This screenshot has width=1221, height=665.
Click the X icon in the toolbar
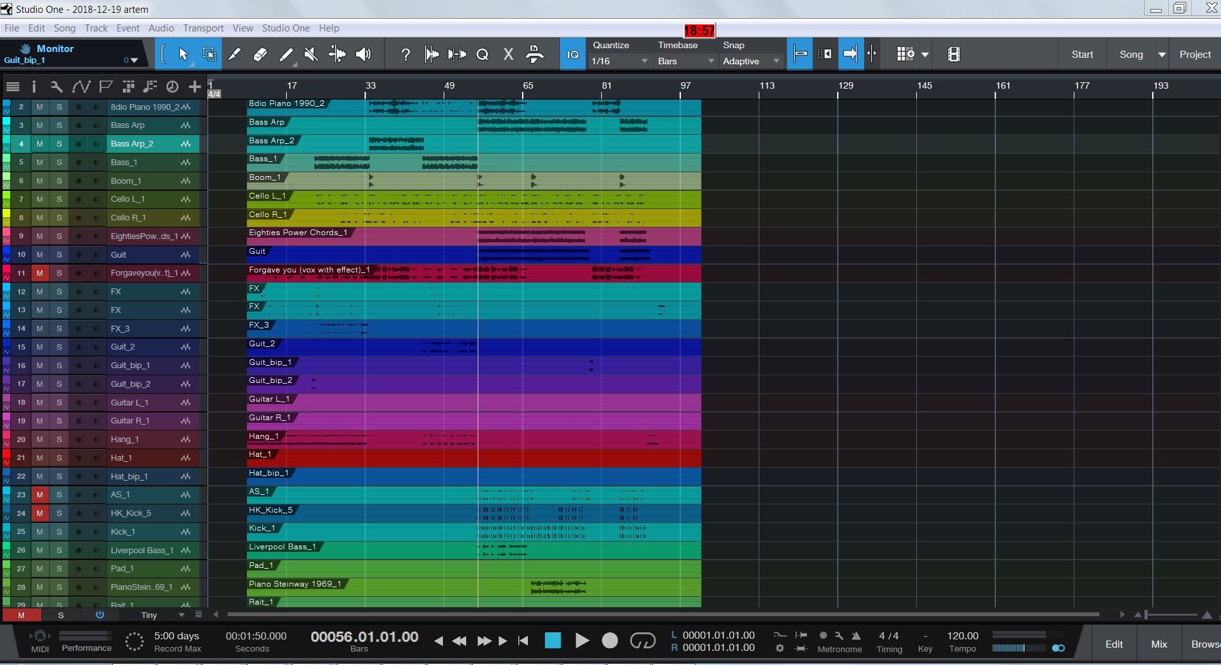click(x=509, y=55)
